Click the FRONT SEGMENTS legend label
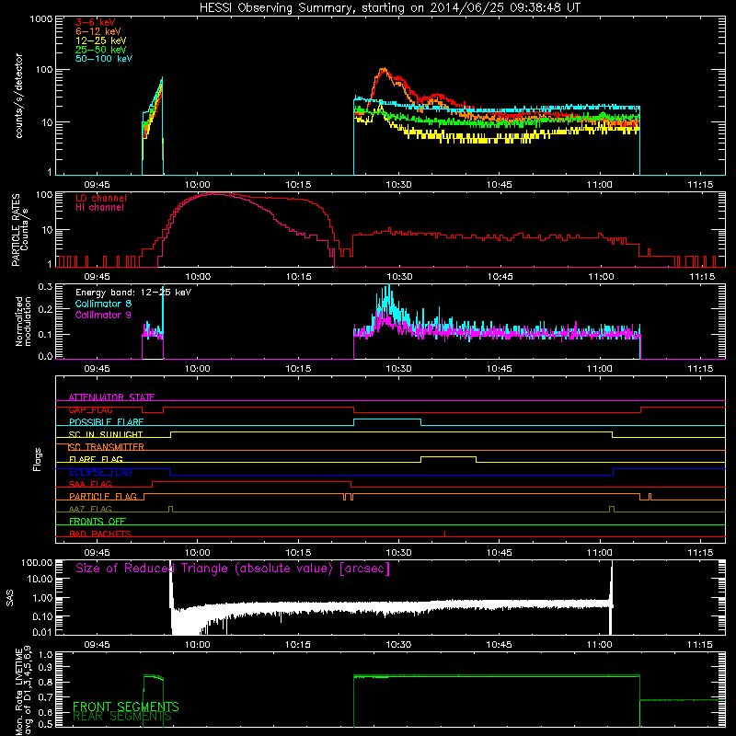The width and height of the screenshot is (736, 736). coord(126,707)
